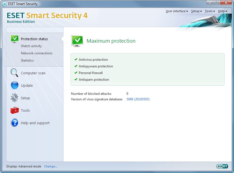
Task: Click the green check beside Antispyware protection
Action: [76, 66]
